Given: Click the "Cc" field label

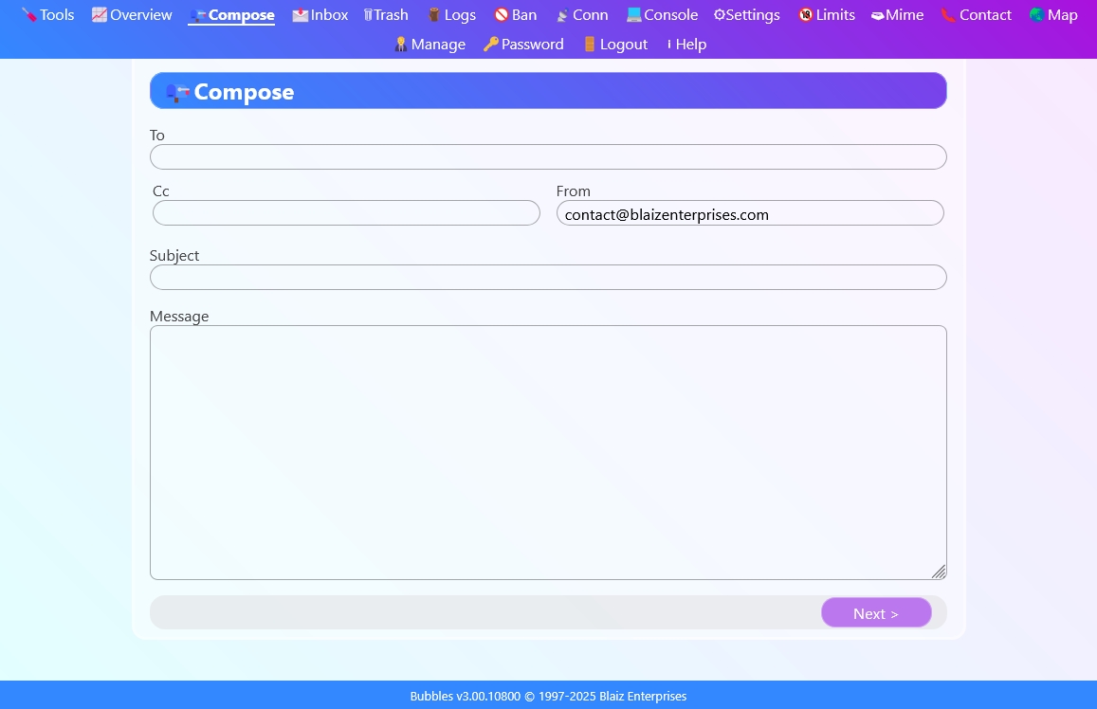Looking at the screenshot, I should (x=161, y=191).
